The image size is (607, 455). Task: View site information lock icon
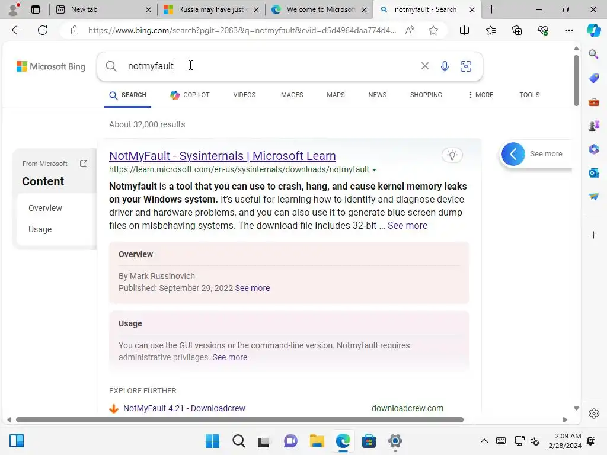coord(75,30)
